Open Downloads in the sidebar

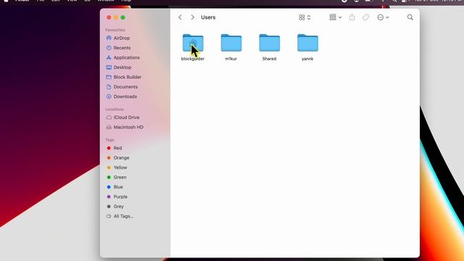coord(125,96)
